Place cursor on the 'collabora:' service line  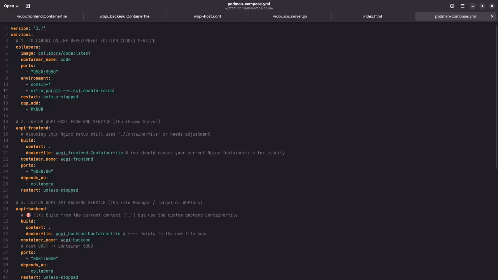click(28, 47)
